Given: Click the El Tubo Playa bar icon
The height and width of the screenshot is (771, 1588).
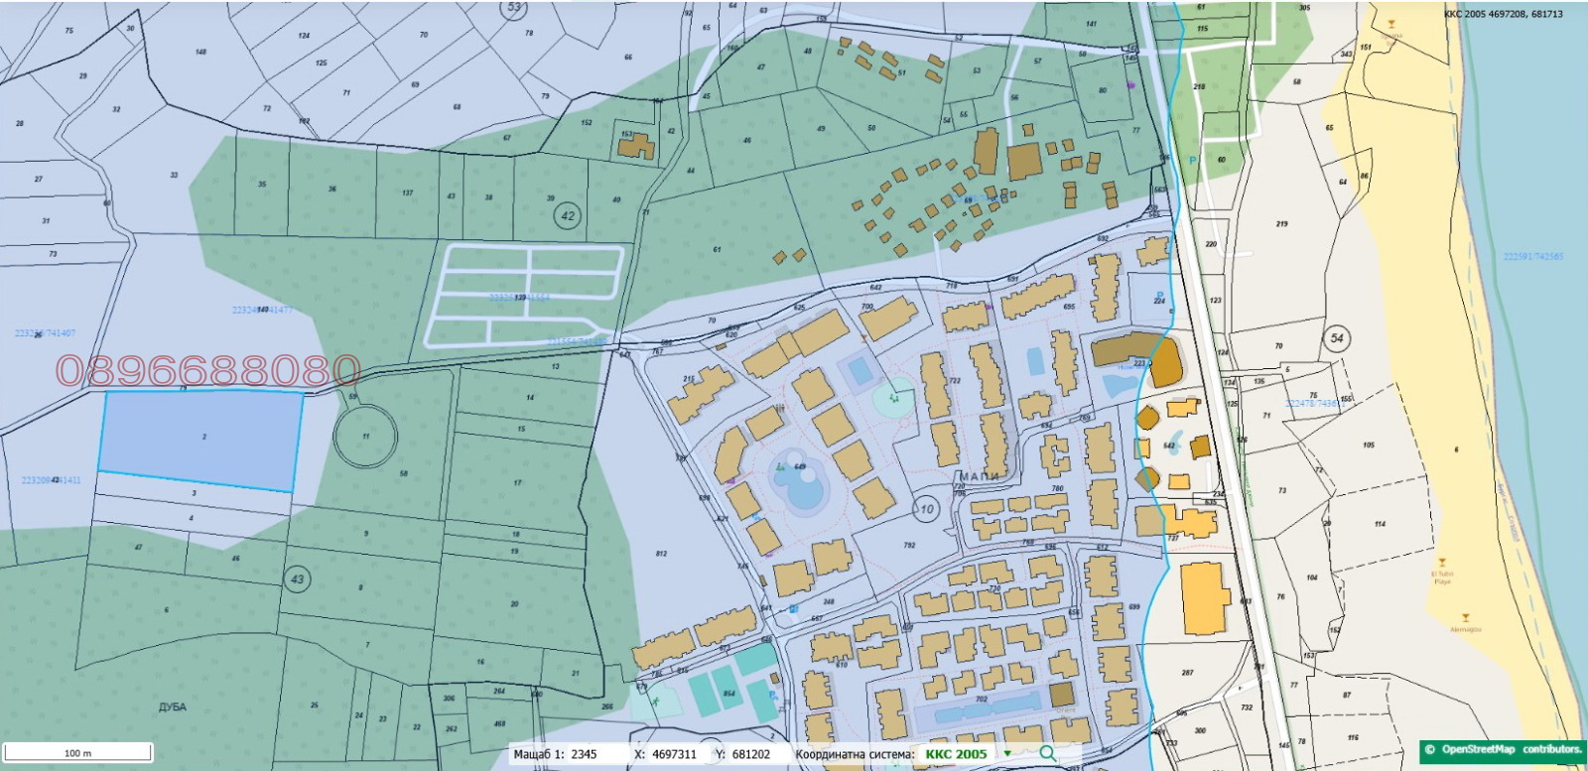Looking at the screenshot, I should coord(1442,564).
